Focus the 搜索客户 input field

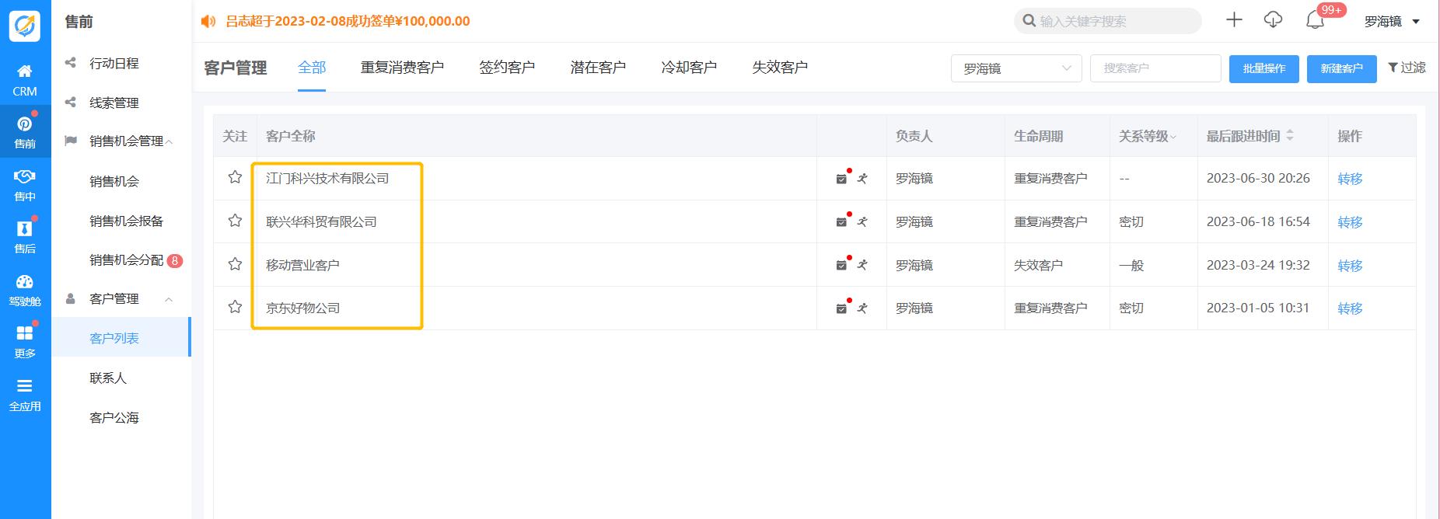[x=1155, y=68]
